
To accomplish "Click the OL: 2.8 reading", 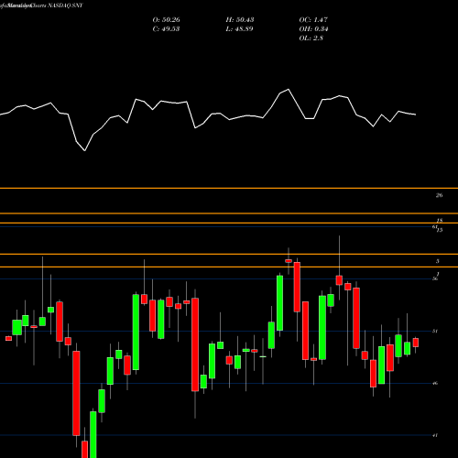I will [x=311, y=38].
